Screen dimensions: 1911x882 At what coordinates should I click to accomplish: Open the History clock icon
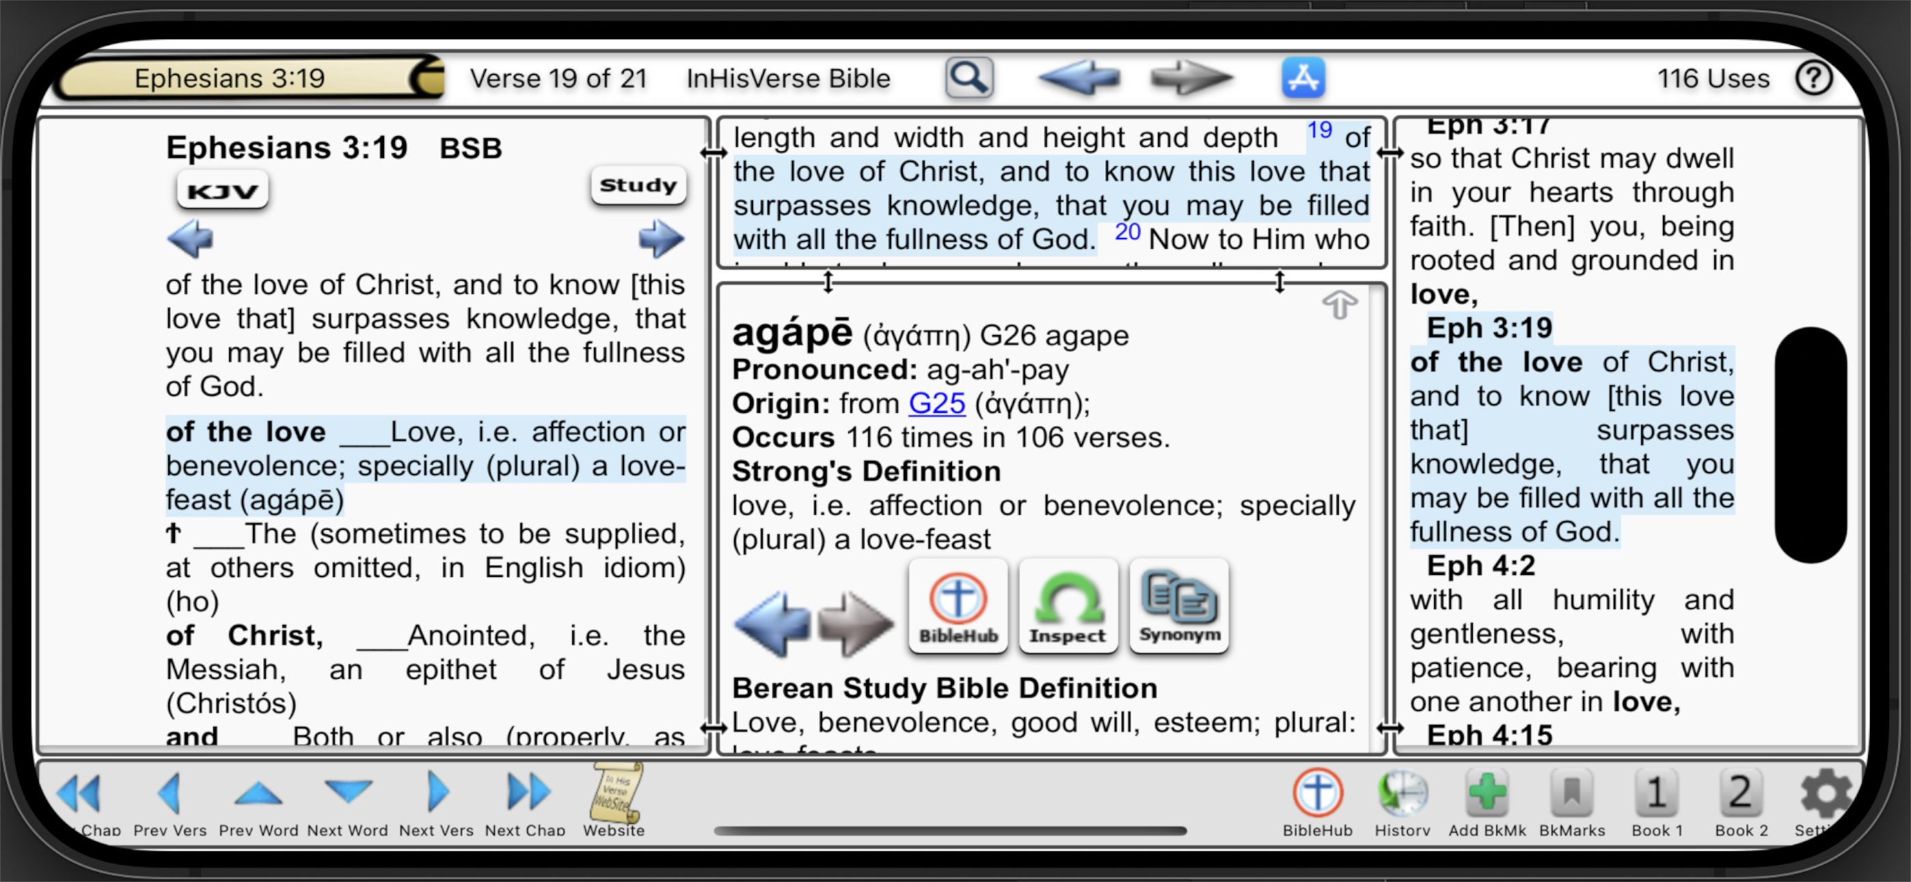[1402, 794]
